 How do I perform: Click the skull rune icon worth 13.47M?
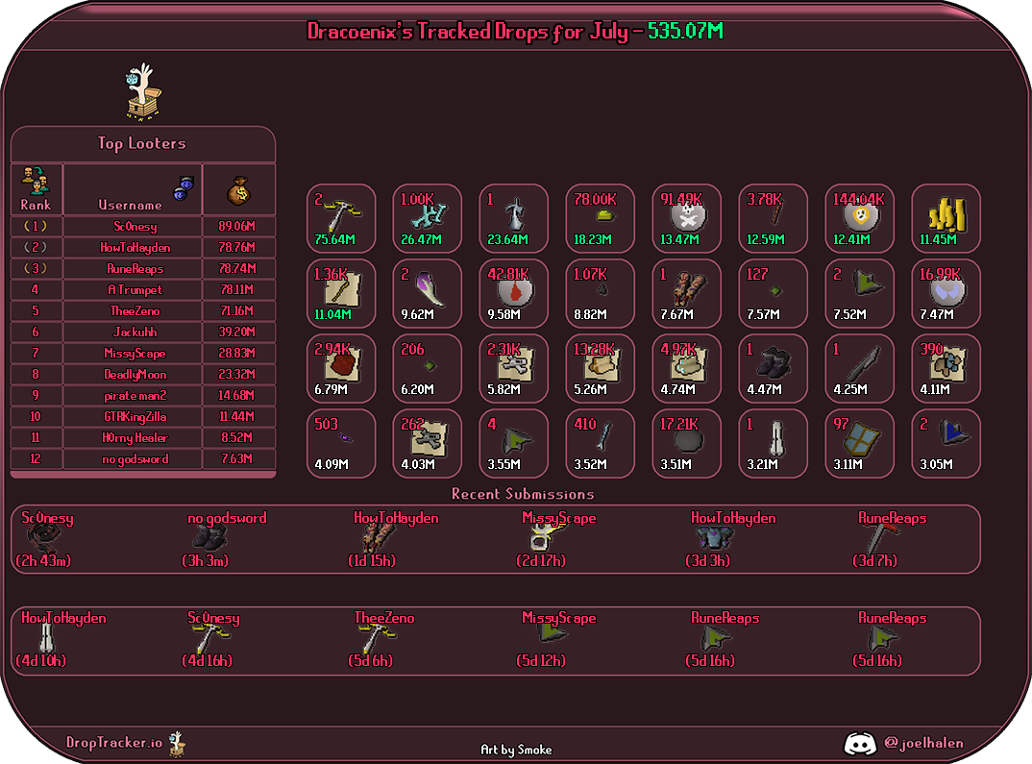coord(688,215)
